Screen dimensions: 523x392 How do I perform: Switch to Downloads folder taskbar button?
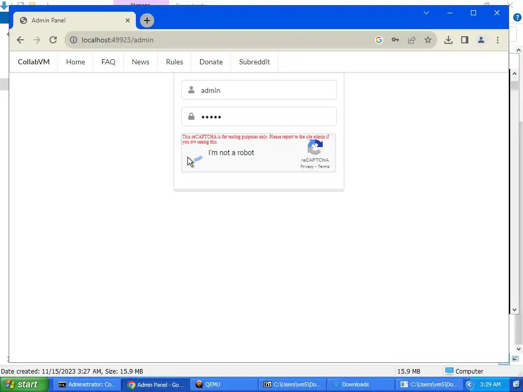pos(362,385)
